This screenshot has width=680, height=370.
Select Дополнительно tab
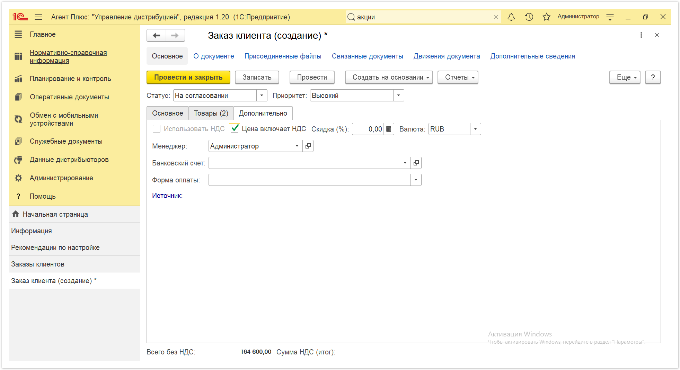coord(263,113)
